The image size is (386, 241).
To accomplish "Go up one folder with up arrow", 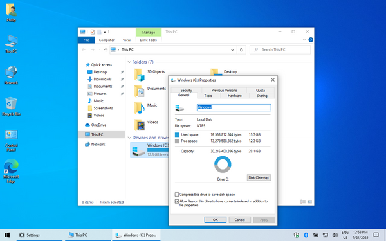I will [106, 50].
